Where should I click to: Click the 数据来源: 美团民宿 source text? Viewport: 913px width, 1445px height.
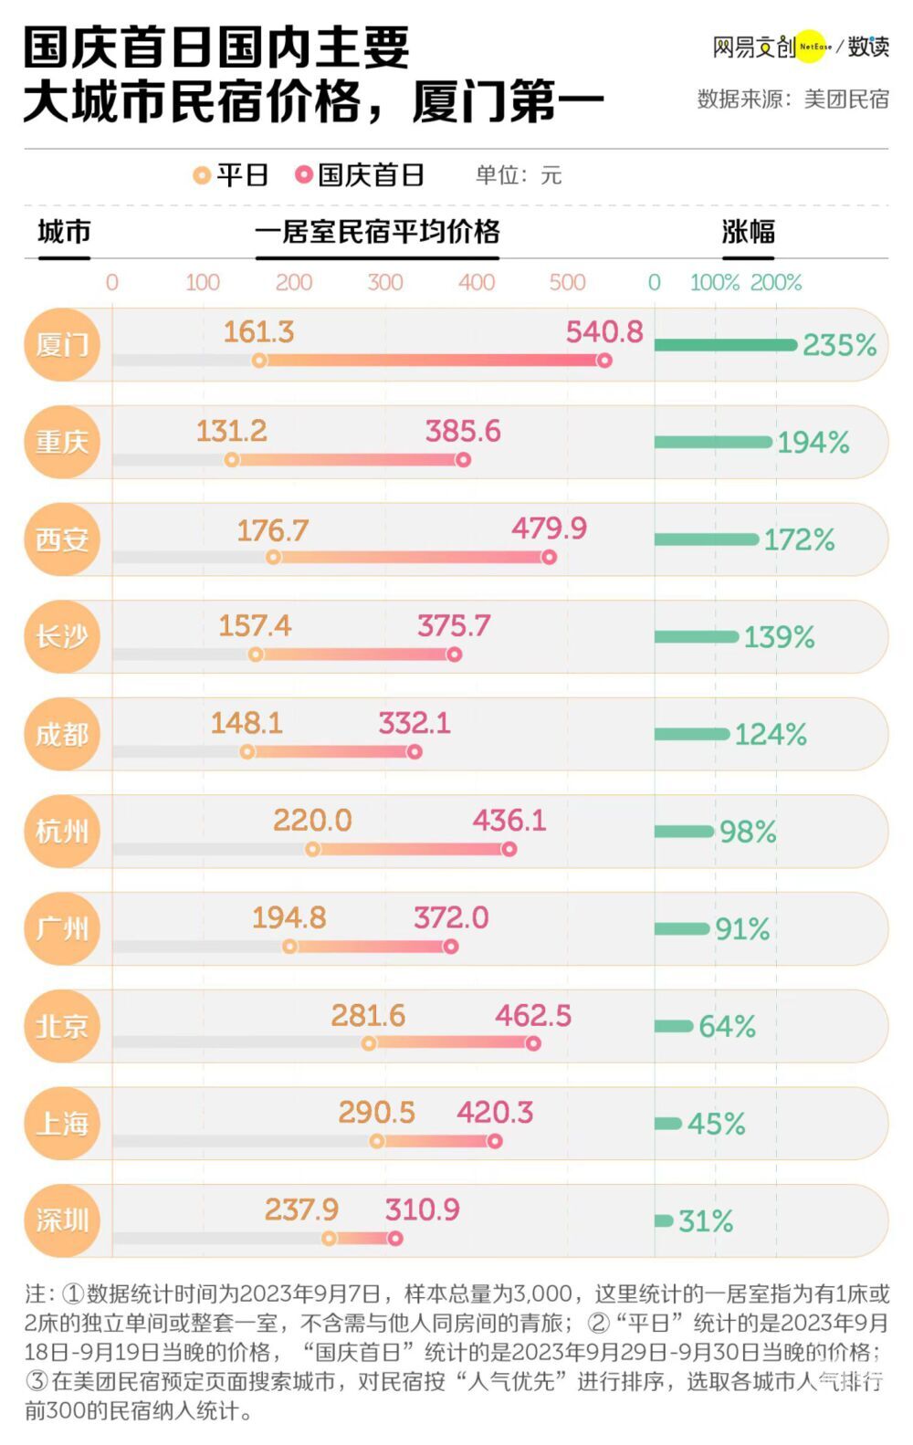click(x=792, y=99)
